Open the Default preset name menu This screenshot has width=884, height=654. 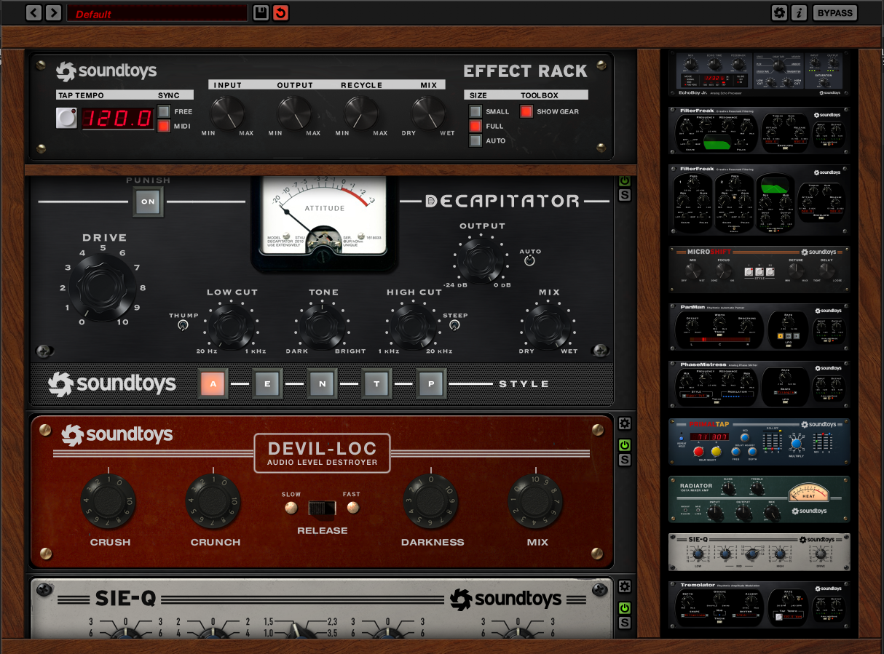(157, 13)
